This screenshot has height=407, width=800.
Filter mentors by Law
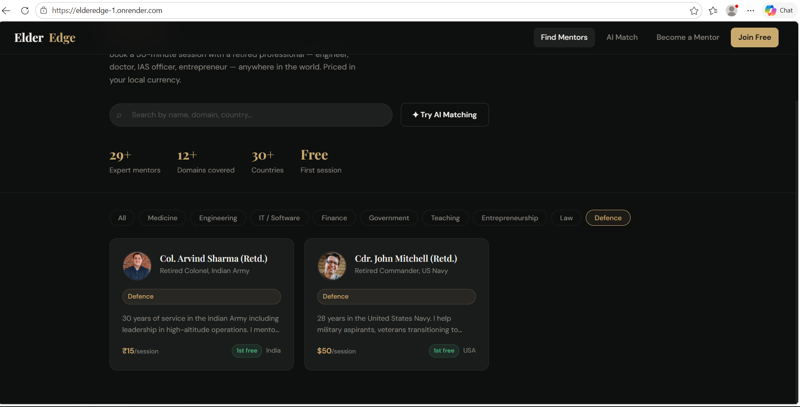coord(566,218)
